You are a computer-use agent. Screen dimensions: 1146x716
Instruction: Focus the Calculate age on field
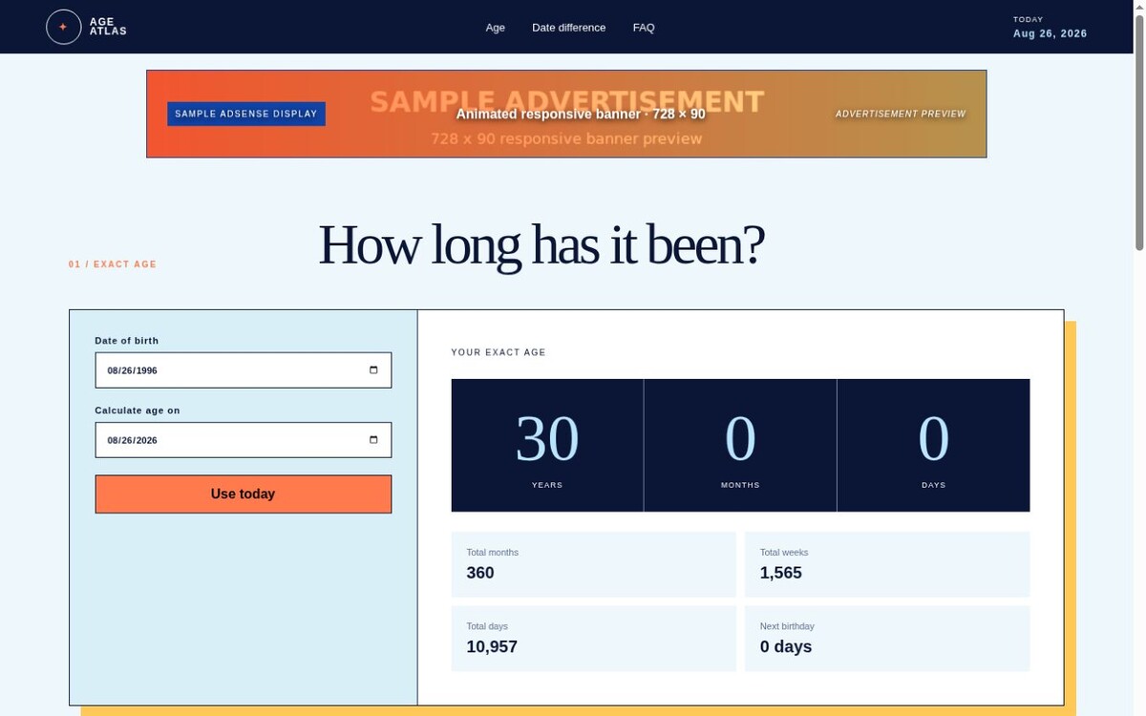pos(244,440)
